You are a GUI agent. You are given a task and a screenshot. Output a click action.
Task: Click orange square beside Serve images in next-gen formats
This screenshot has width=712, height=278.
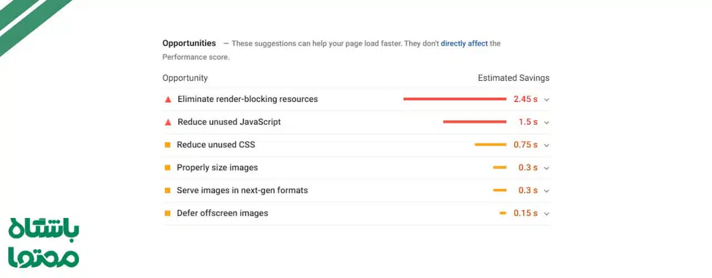[167, 191]
